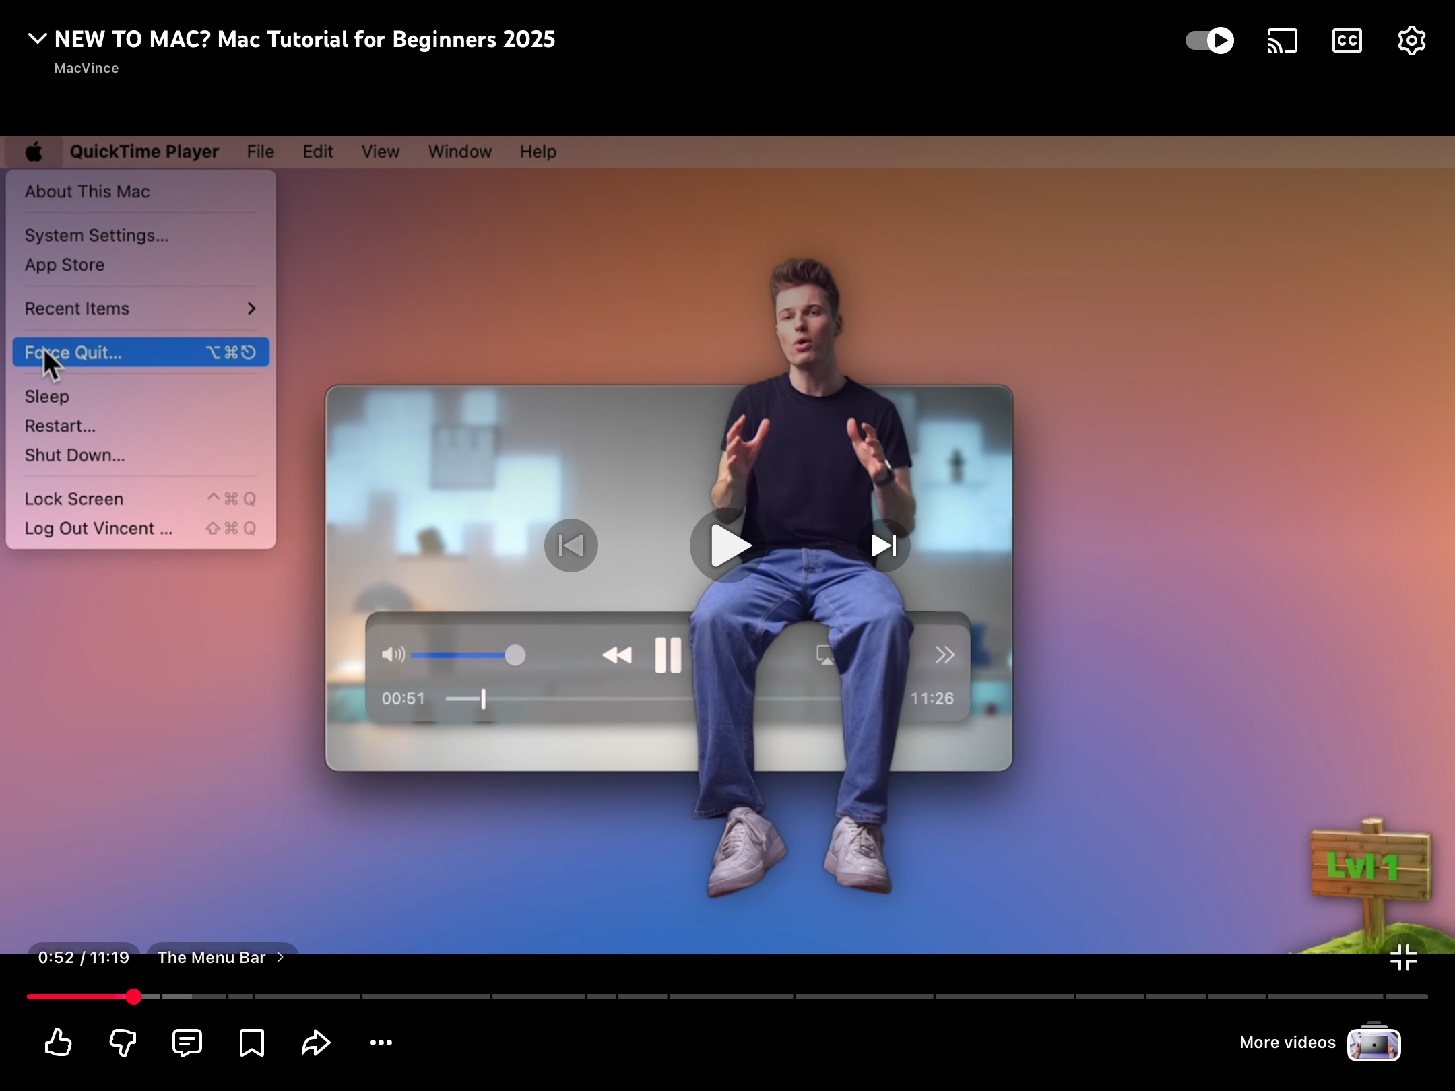1455x1091 pixels.
Task: Click the red video progress scrubber
Action: (133, 997)
